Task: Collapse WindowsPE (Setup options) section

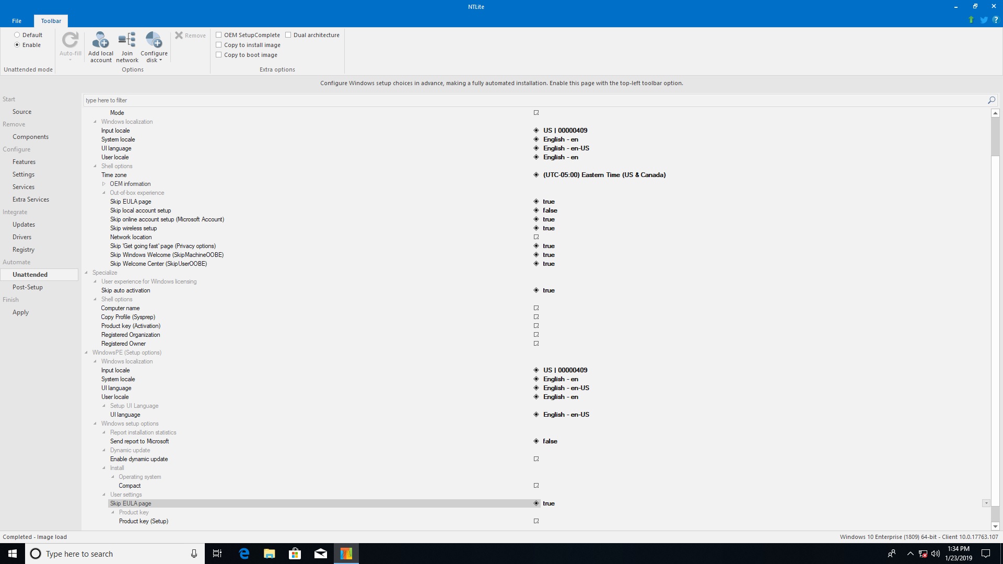Action: coord(86,352)
